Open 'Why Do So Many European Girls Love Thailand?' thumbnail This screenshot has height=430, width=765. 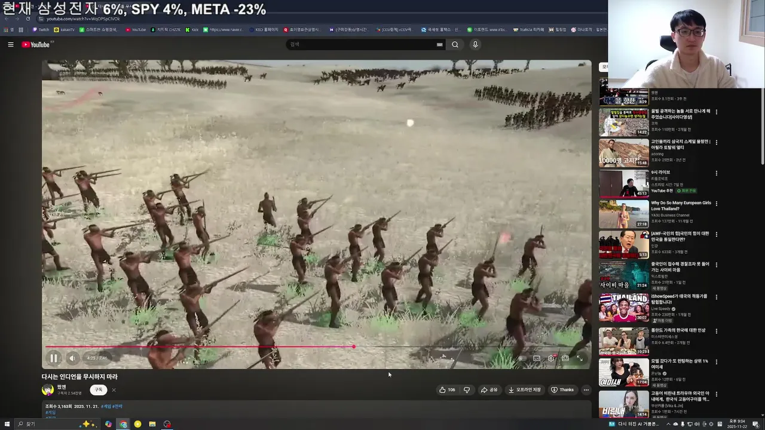pyautogui.click(x=623, y=214)
